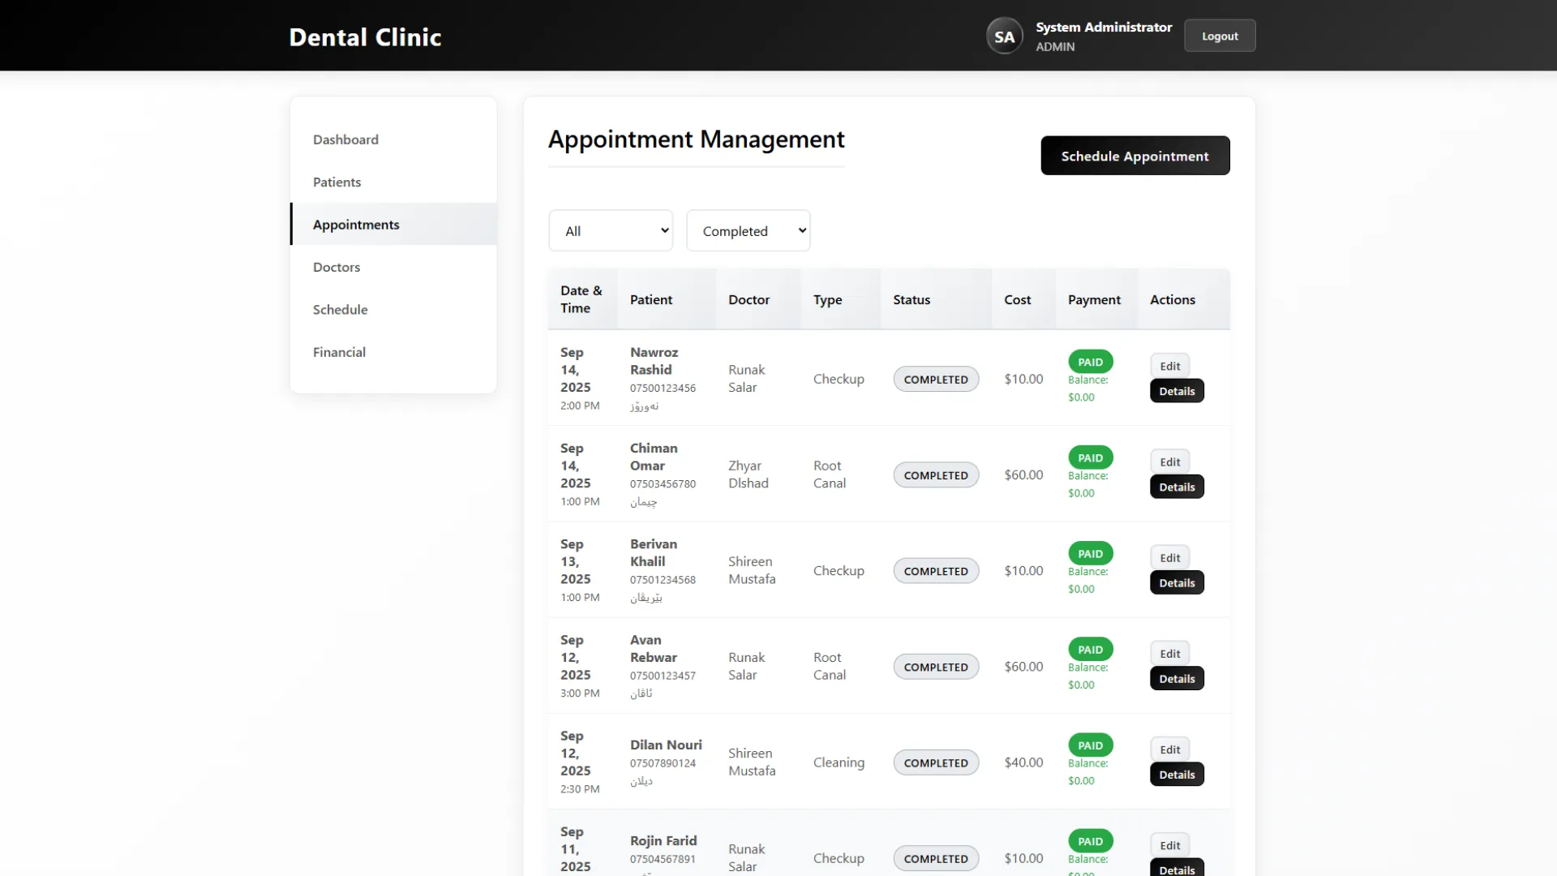Edit Nawroz Rashid's appointment
The width and height of the screenshot is (1557, 876).
pyautogui.click(x=1170, y=366)
